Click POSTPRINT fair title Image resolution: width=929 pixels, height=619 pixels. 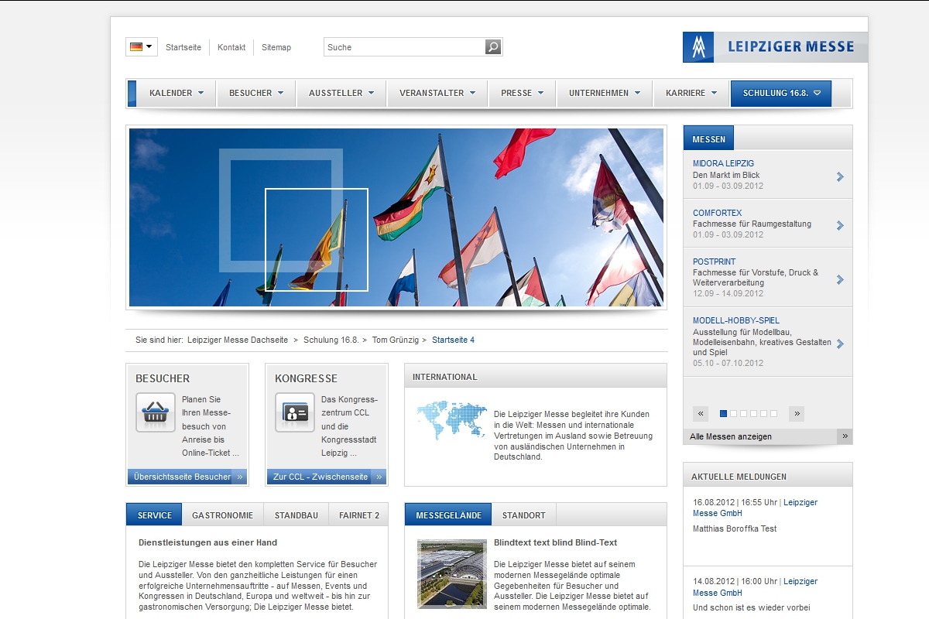714,262
